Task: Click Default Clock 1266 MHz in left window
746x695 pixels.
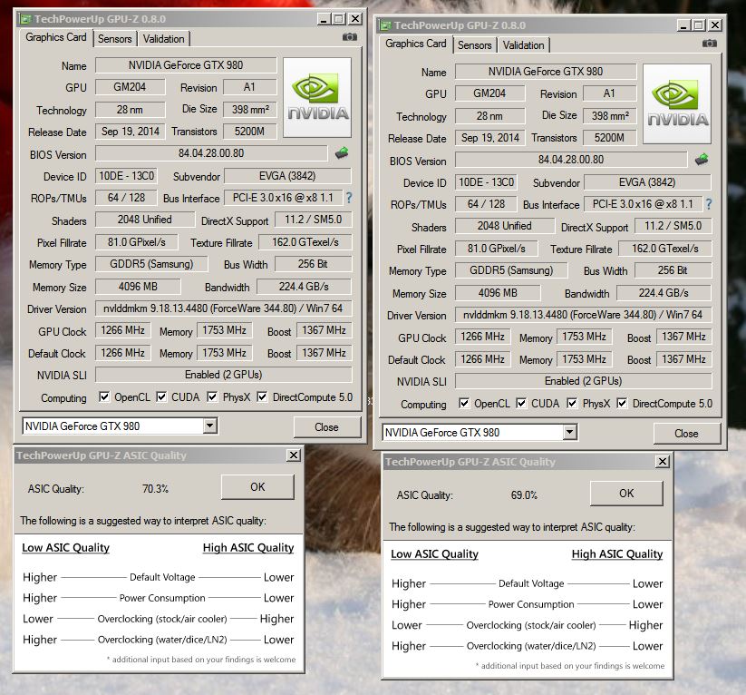Action: [x=122, y=353]
